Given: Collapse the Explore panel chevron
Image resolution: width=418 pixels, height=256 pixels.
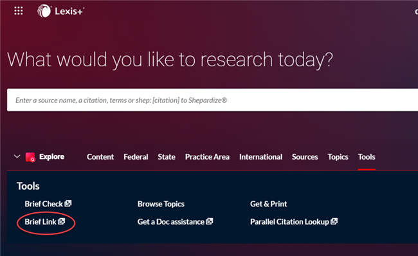Looking at the screenshot, I should click(x=17, y=156).
